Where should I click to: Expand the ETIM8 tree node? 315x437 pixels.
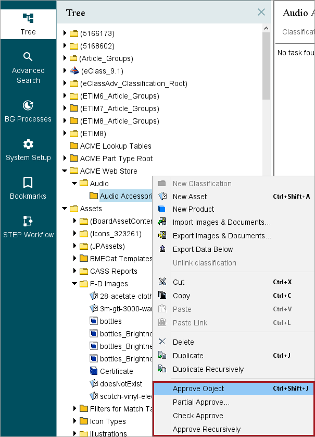click(x=65, y=133)
